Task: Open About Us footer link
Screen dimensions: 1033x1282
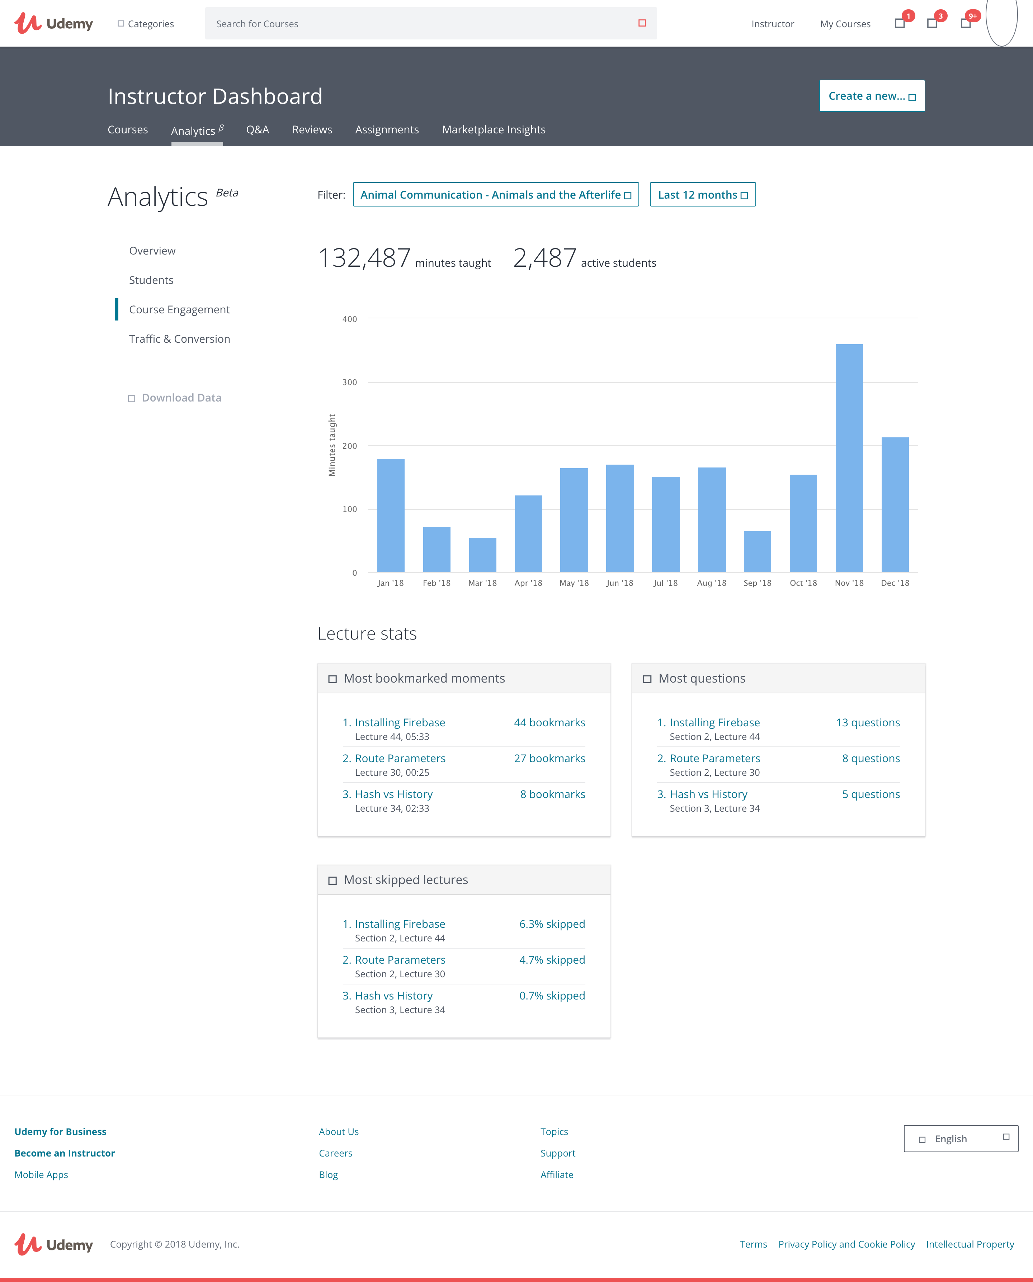Action: (x=339, y=1131)
